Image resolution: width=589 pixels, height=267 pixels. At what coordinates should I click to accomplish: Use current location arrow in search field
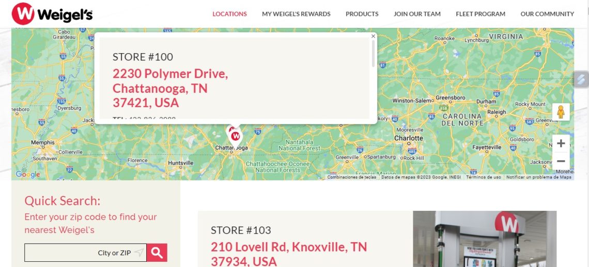(139, 253)
